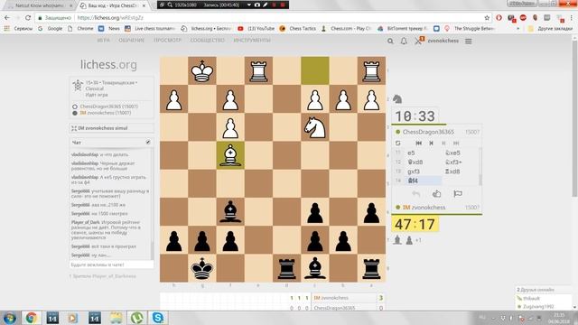Click the highlighted empty origin square
The image size is (578, 325).
[315, 70]
